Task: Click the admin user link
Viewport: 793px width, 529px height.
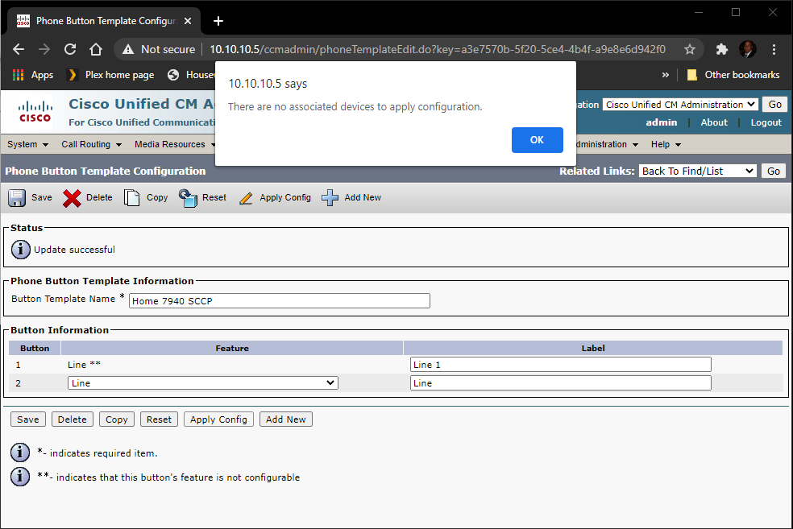Action: (x=661, y=122)
